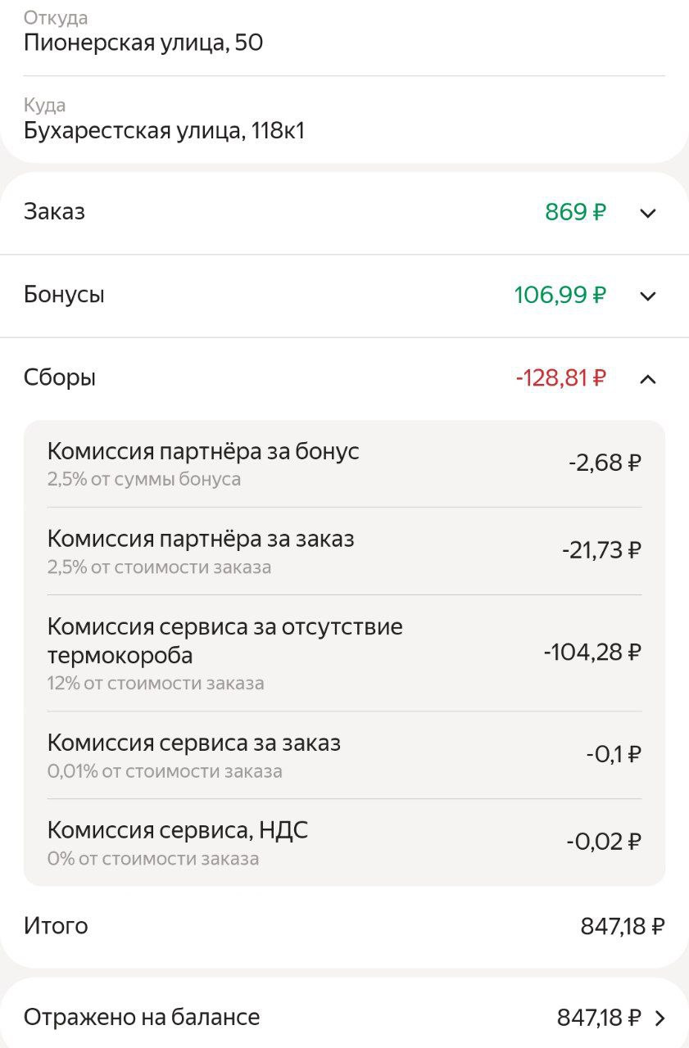Collapse the Сборы section chevron
The height and width of the screenshot is (1048, 689).
[x=647, y=378]
